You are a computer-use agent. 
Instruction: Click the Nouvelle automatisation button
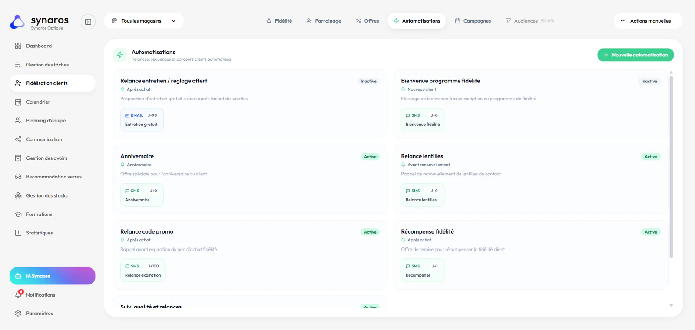point(635,55)
